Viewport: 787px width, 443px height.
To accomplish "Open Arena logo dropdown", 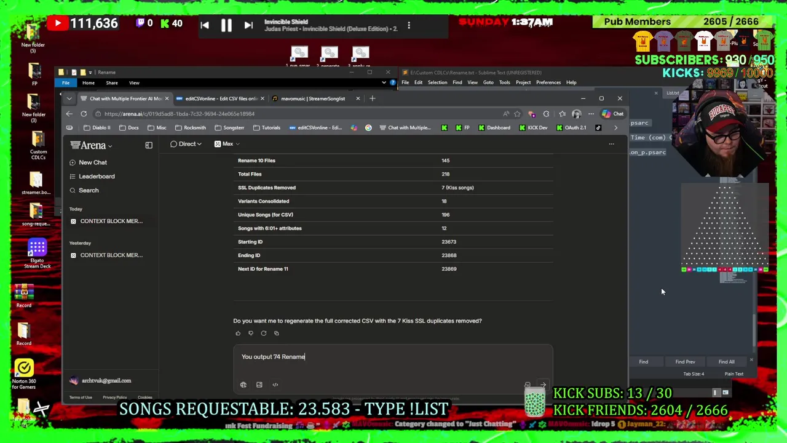I will (x=92, y=145).
